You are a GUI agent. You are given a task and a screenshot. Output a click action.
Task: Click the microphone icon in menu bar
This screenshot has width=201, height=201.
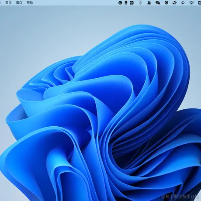click(126, 3)
